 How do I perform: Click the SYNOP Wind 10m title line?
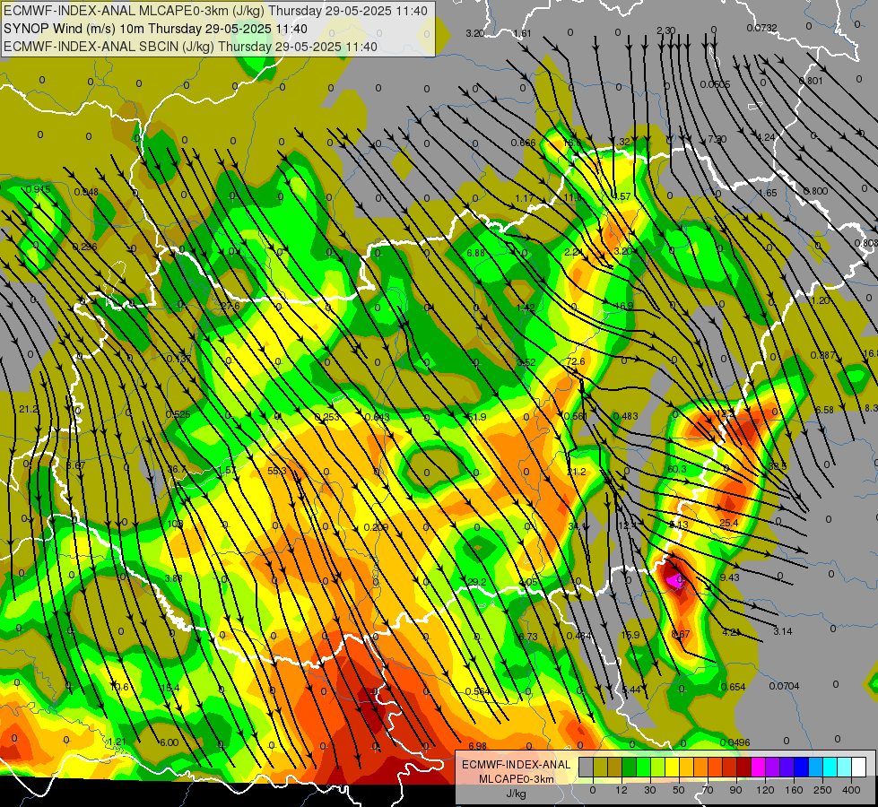[155, 29]
